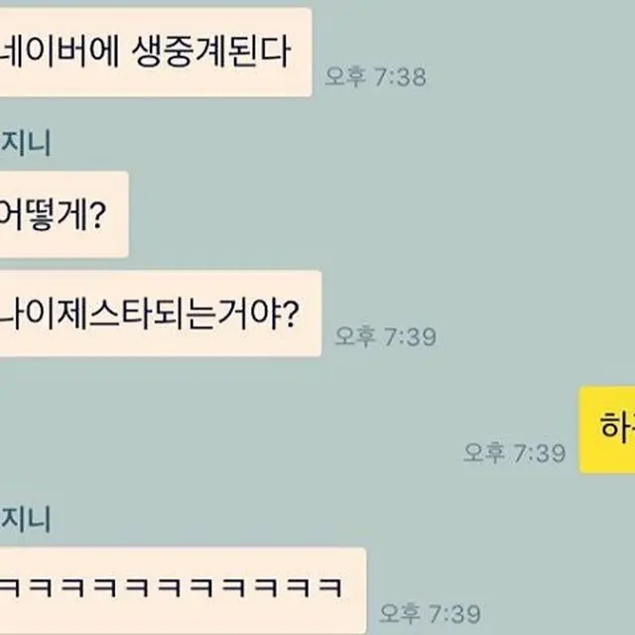Click "7:38" digits in the top timestamp
635x635 pixels.
click(x=400, y=77)
